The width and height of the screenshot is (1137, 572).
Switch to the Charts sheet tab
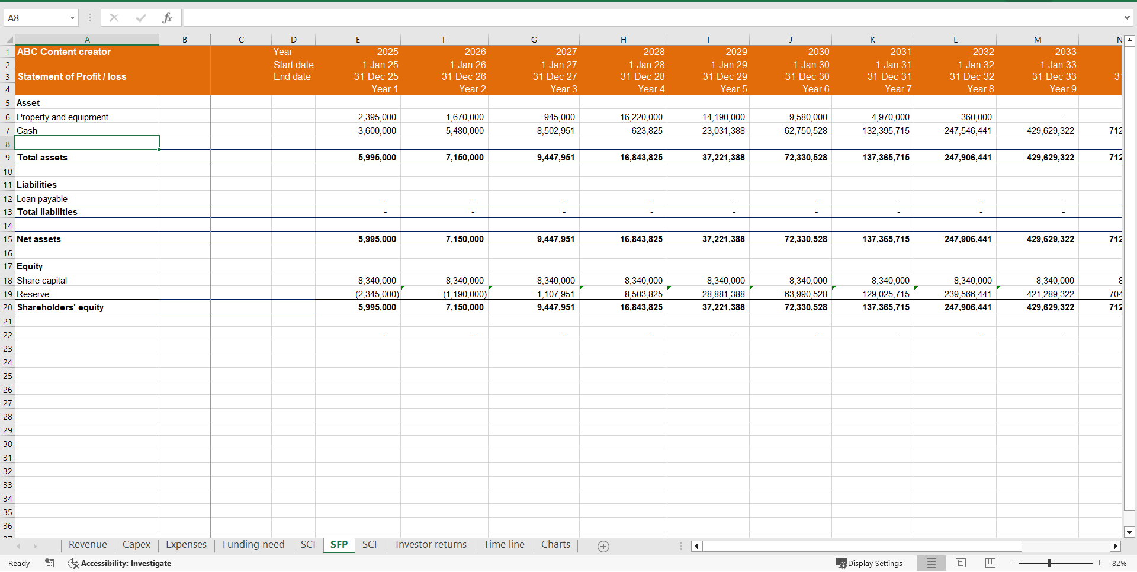click(x=555, y=545)
